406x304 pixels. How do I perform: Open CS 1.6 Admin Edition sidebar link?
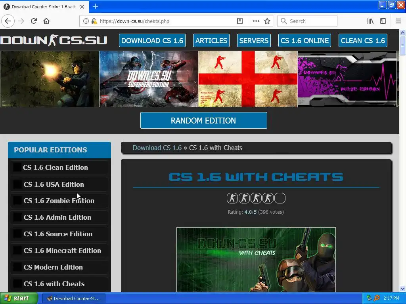click(x=59, y=217)
